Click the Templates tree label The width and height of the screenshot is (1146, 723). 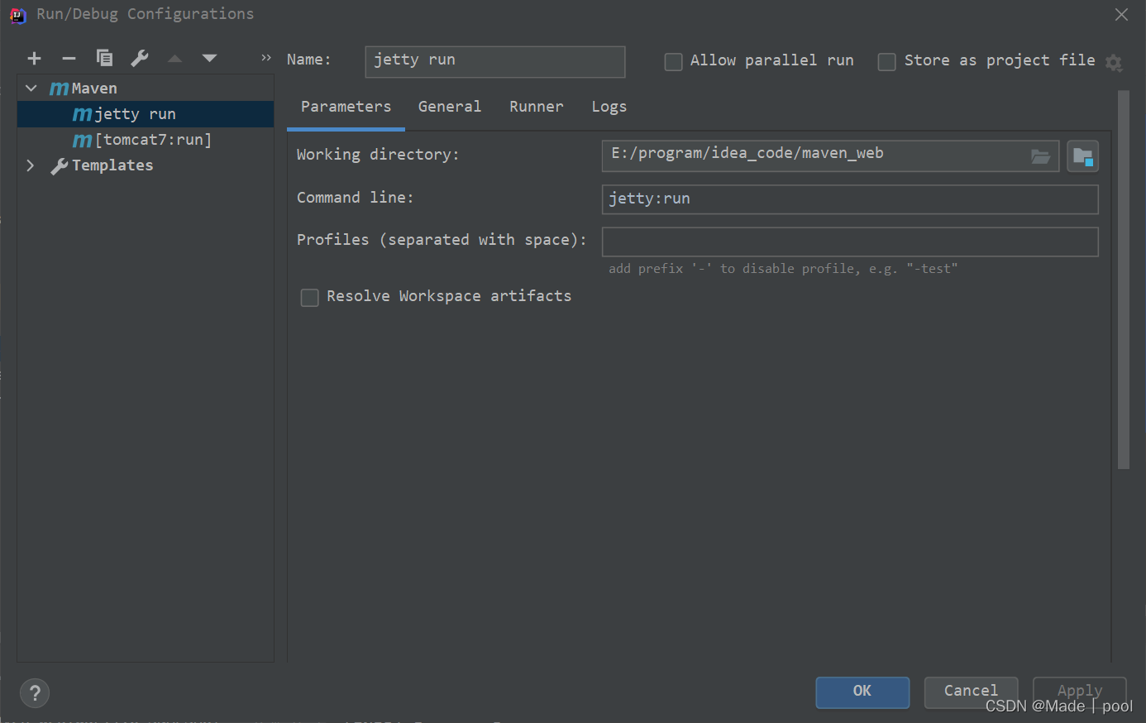112,165
